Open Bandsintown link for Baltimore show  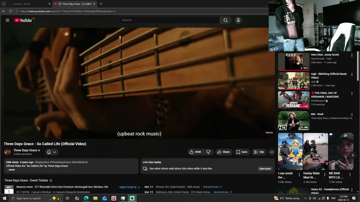[x=223, y=192]
